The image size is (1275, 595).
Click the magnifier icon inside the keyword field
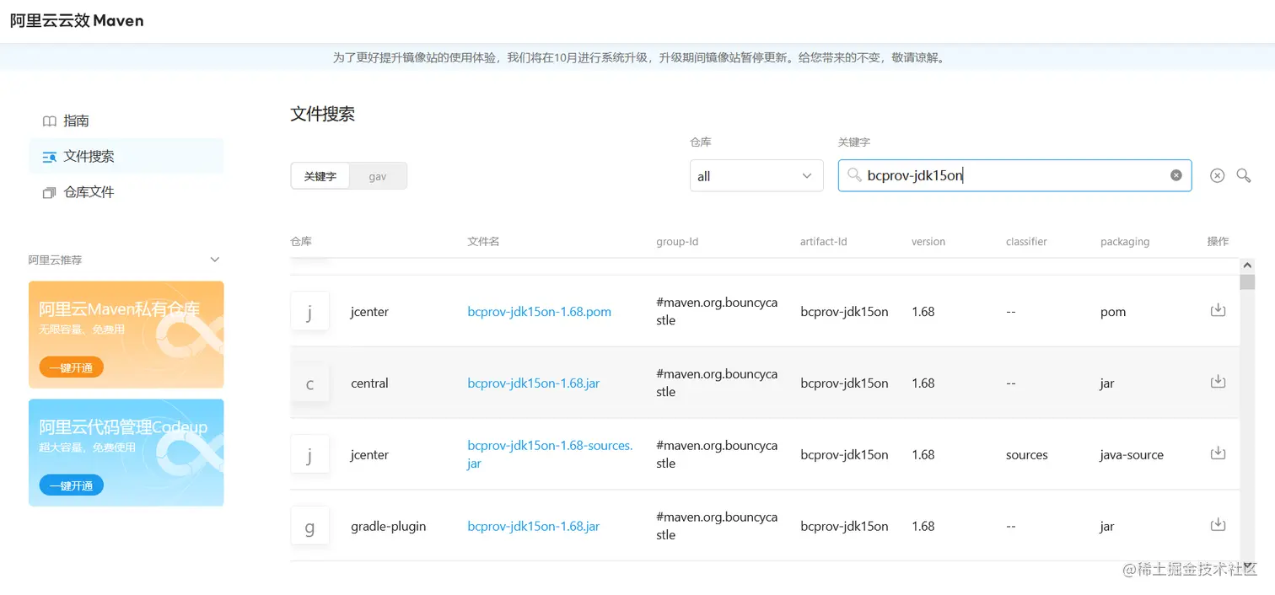tap(854, 175)
